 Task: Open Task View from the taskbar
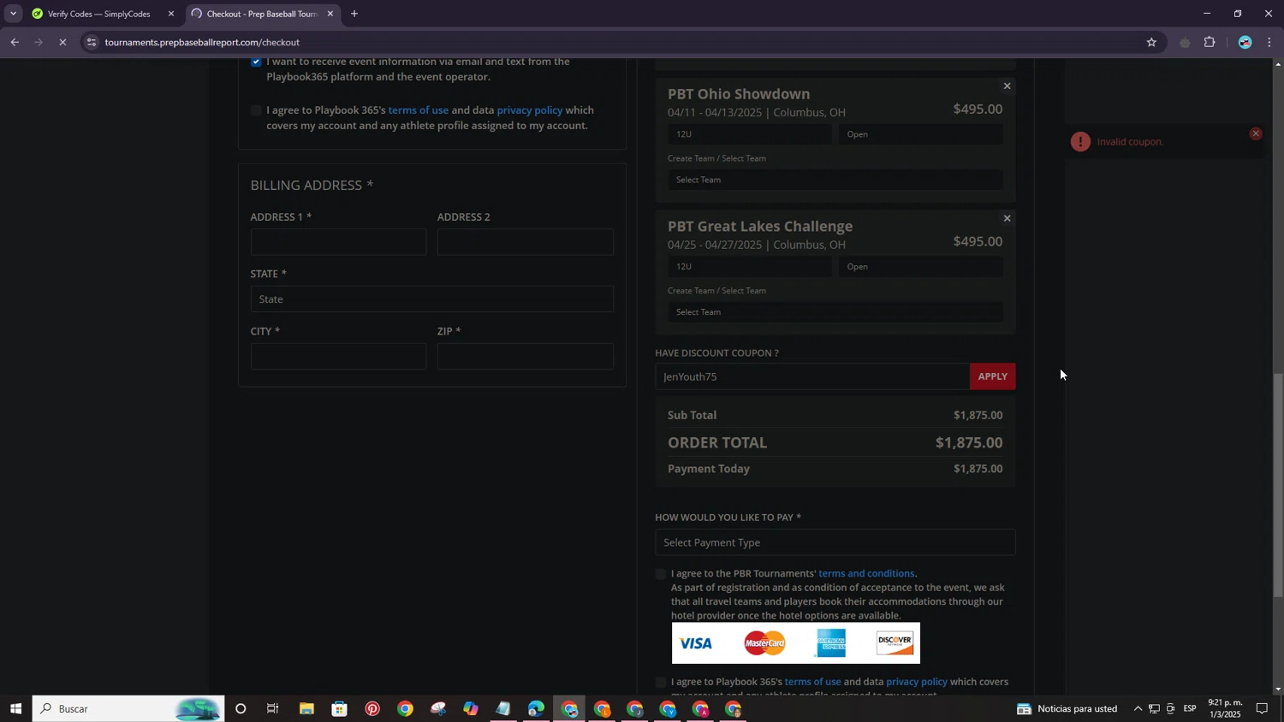pos(273,708)
